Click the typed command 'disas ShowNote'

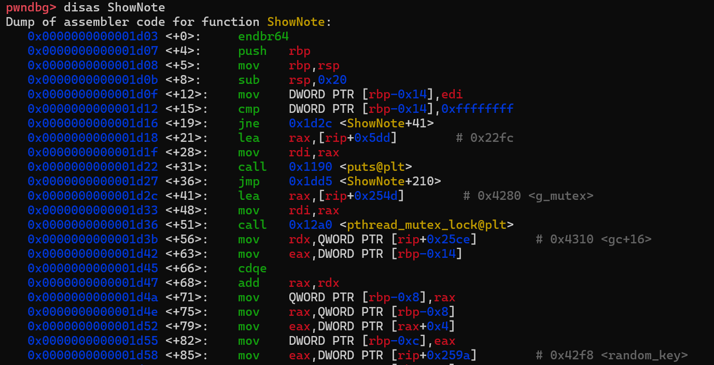tap(114, 7)
